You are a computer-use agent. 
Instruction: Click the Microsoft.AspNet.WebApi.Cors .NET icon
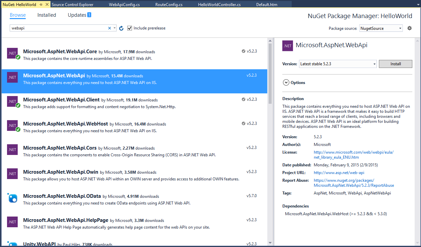tap(12, 150)
